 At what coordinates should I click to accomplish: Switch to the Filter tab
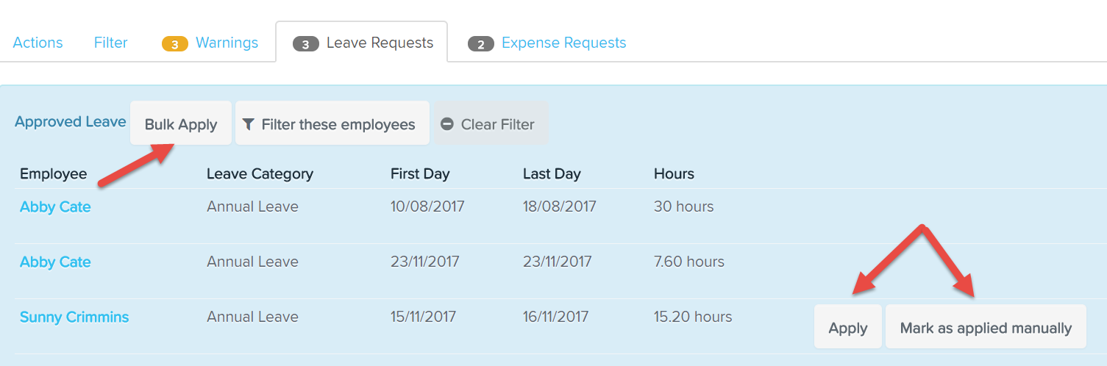pos(111,43)
